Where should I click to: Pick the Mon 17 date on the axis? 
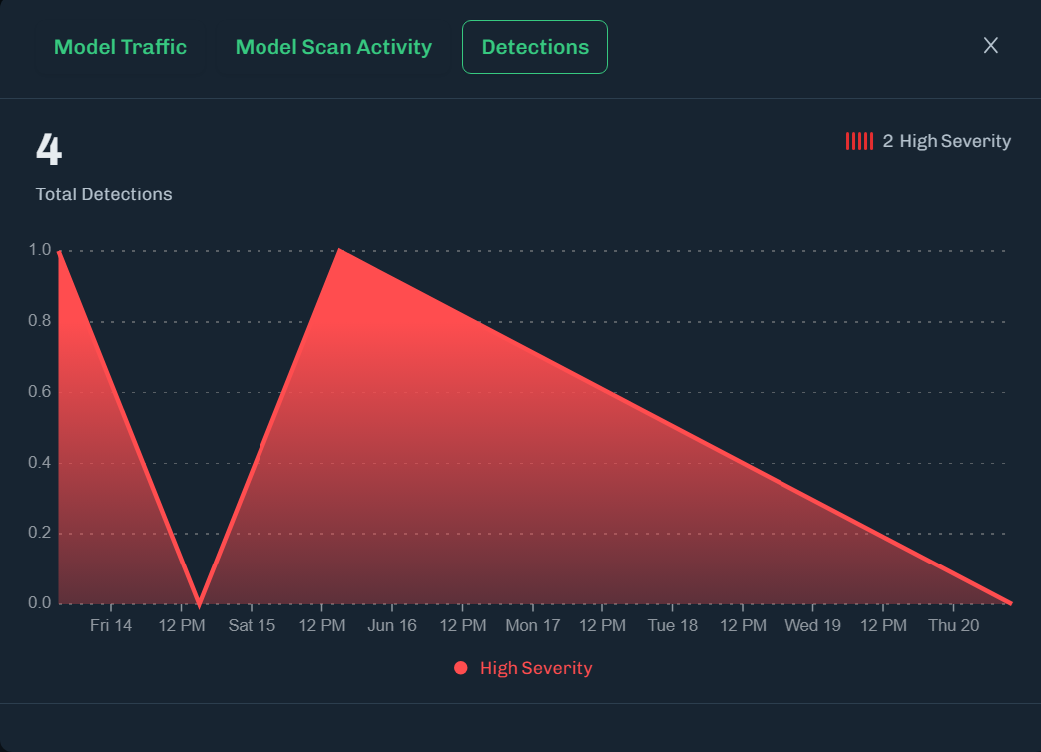tap(533, 626)
